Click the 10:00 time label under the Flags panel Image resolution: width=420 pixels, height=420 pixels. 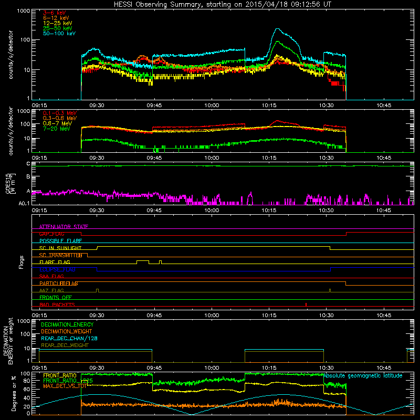(x=212, y=316)
